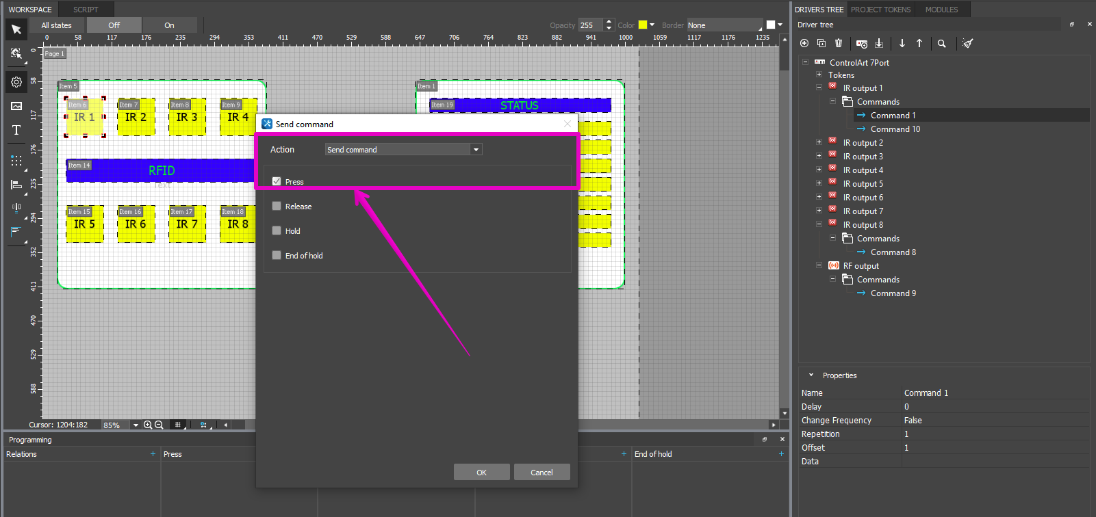
Task: Uncheck the Press checkbox
Action: (277, 181)
